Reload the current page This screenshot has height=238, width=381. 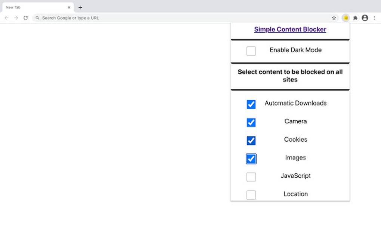tap(25, 18)
